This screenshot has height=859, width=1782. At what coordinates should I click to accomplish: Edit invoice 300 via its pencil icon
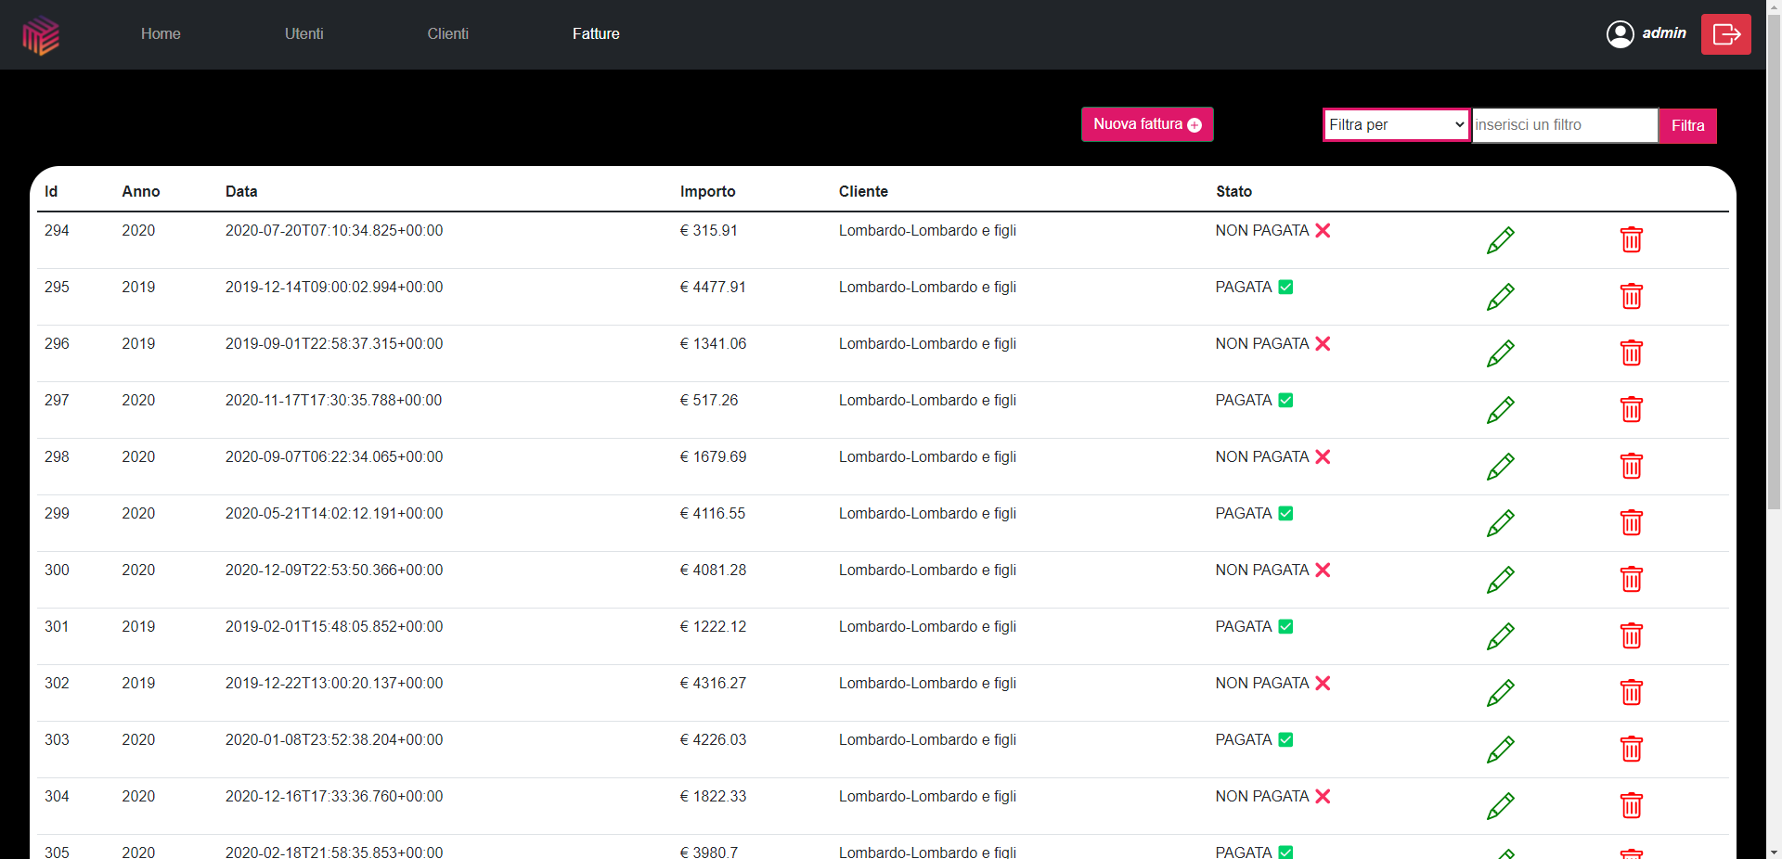coord(1501,581)
